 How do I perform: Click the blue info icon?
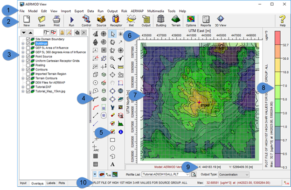pos(121,132)
